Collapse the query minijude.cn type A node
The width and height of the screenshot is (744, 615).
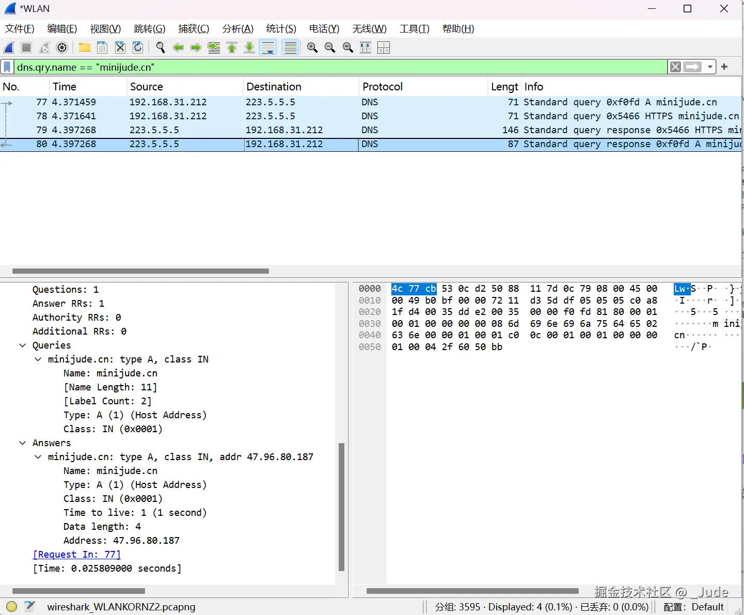38,359
